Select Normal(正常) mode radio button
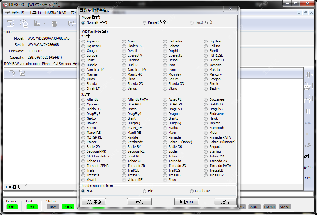Viewport: 317px width, 215px height. click(94, 22)
